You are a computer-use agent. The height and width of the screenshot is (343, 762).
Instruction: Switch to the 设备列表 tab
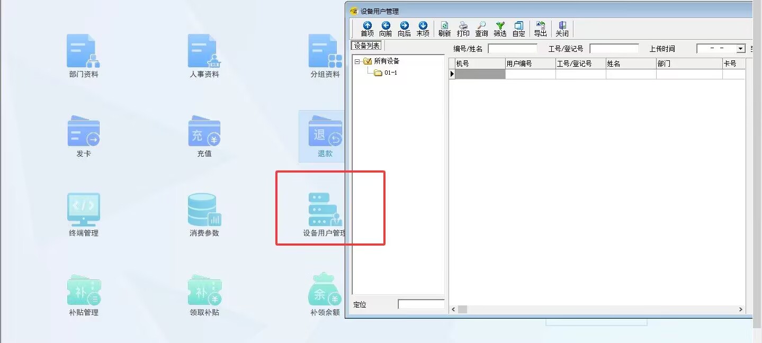[366, 46]
